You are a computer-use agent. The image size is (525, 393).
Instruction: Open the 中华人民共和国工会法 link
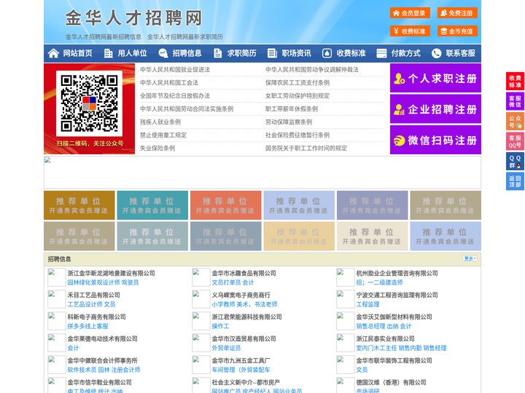169,82
